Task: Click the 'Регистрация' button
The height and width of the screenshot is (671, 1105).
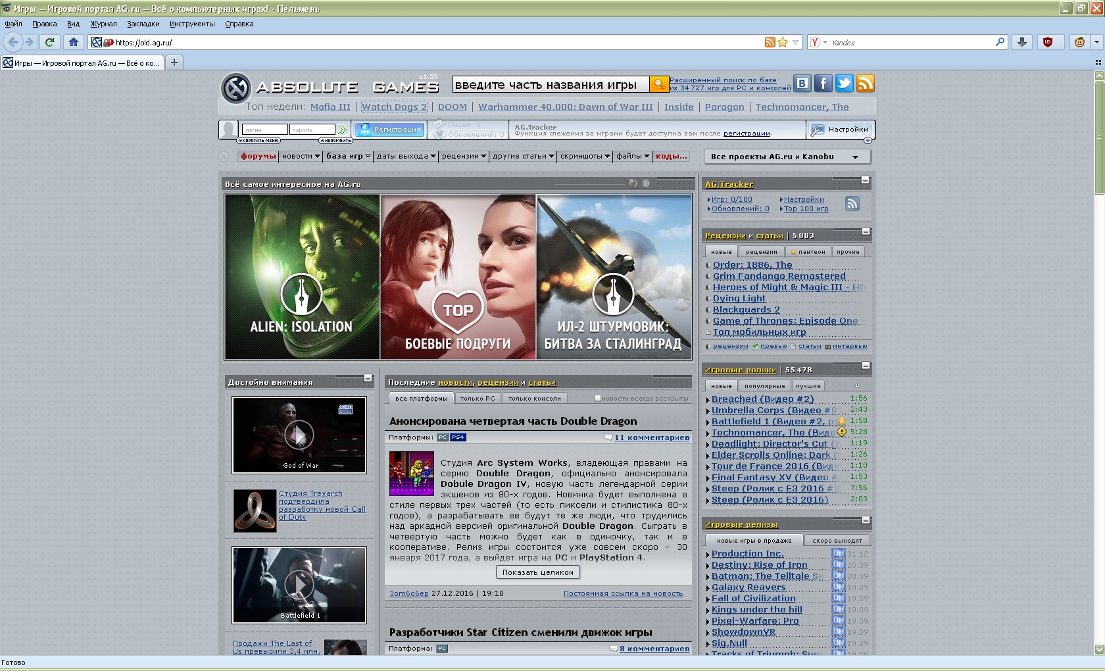Action: [391, 130]
